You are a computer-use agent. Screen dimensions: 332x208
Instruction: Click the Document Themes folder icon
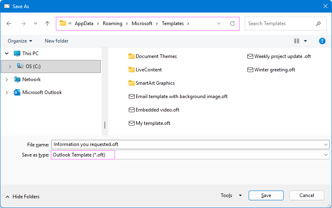[132, 56]
